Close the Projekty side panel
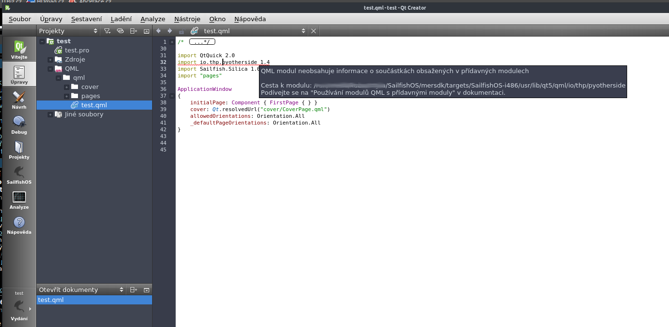Image resolution: width=669 pixels, height=327 pixels. click(147, 31)
